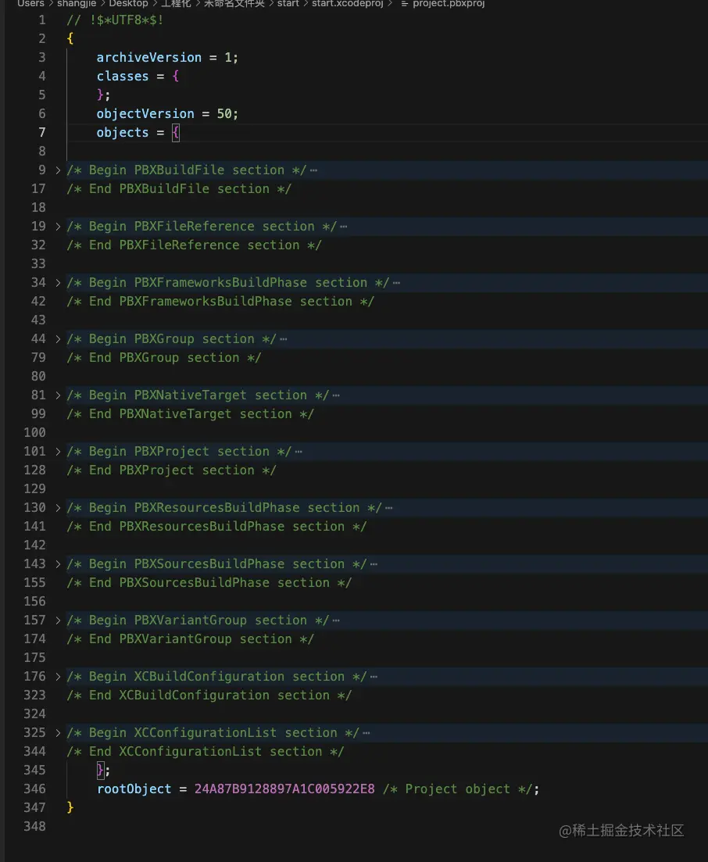This screenshot has width=708, height=862.
Task: Click ellipsis after Begin PBXSourcesBuildPhase section comment
Action: [x=374, y=564]
